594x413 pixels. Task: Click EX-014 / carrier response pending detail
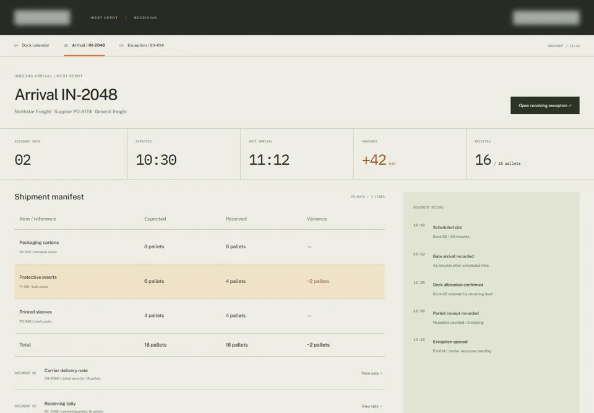(462, 351)
